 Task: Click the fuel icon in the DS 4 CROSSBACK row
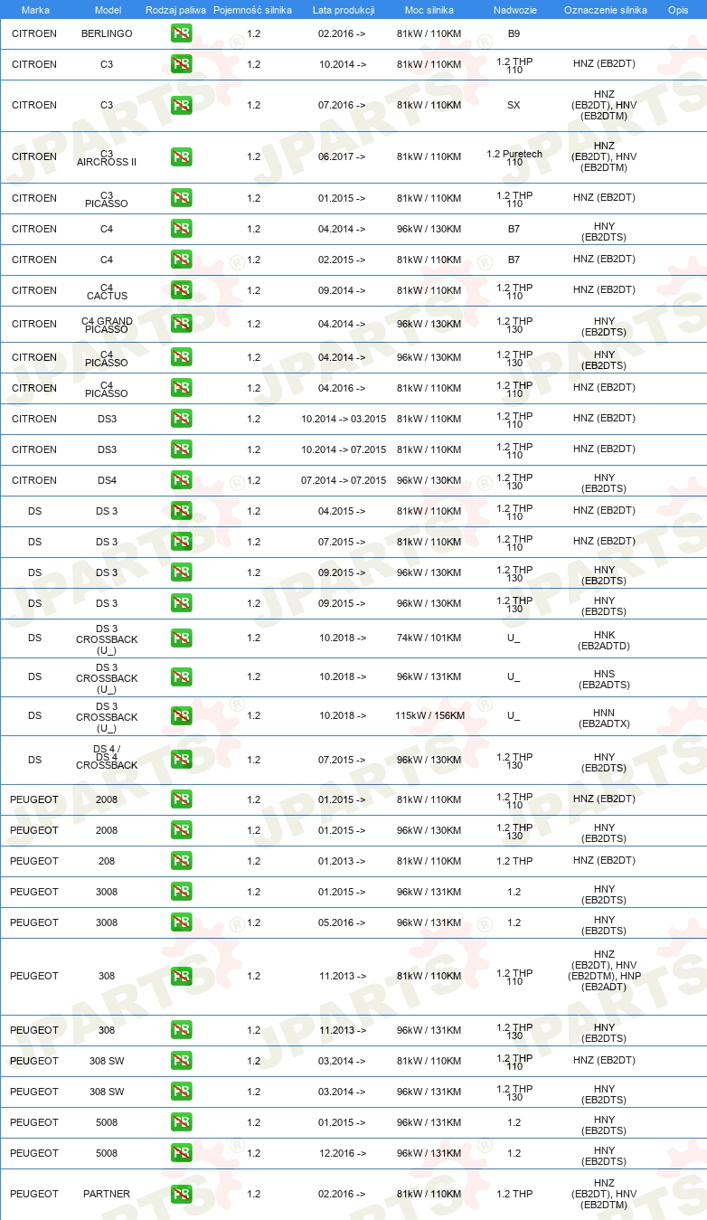click(181, 761)
